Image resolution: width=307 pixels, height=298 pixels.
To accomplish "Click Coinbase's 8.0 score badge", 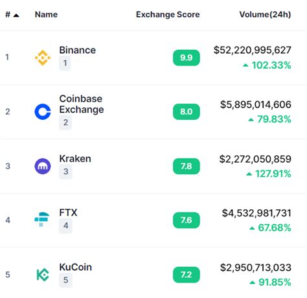I will tap(187, 111).
